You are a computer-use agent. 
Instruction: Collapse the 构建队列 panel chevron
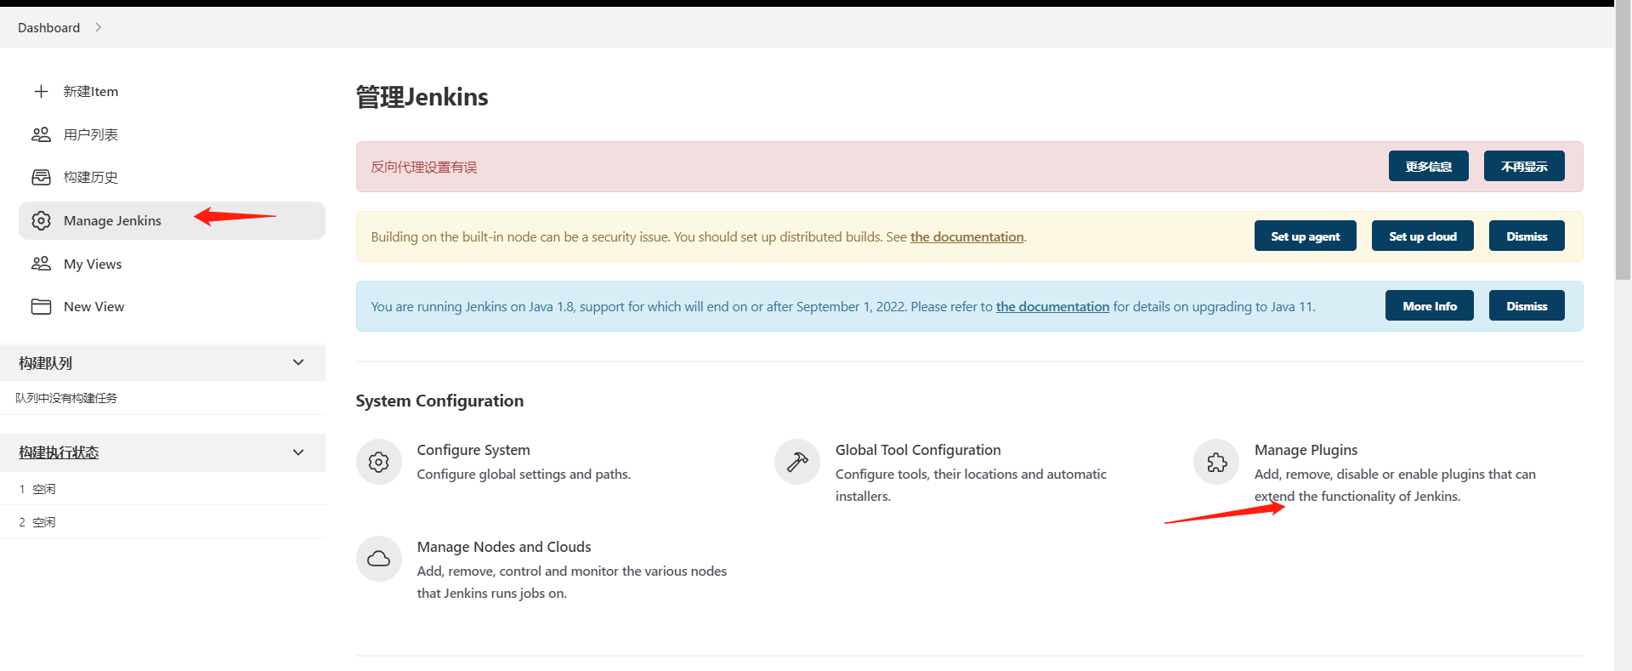pyautogui.click(x=298, y=362)
